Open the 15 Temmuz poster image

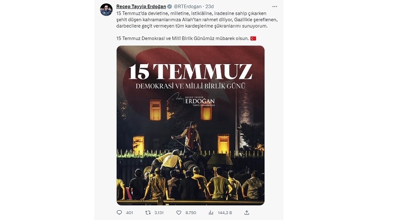[191, 125]
